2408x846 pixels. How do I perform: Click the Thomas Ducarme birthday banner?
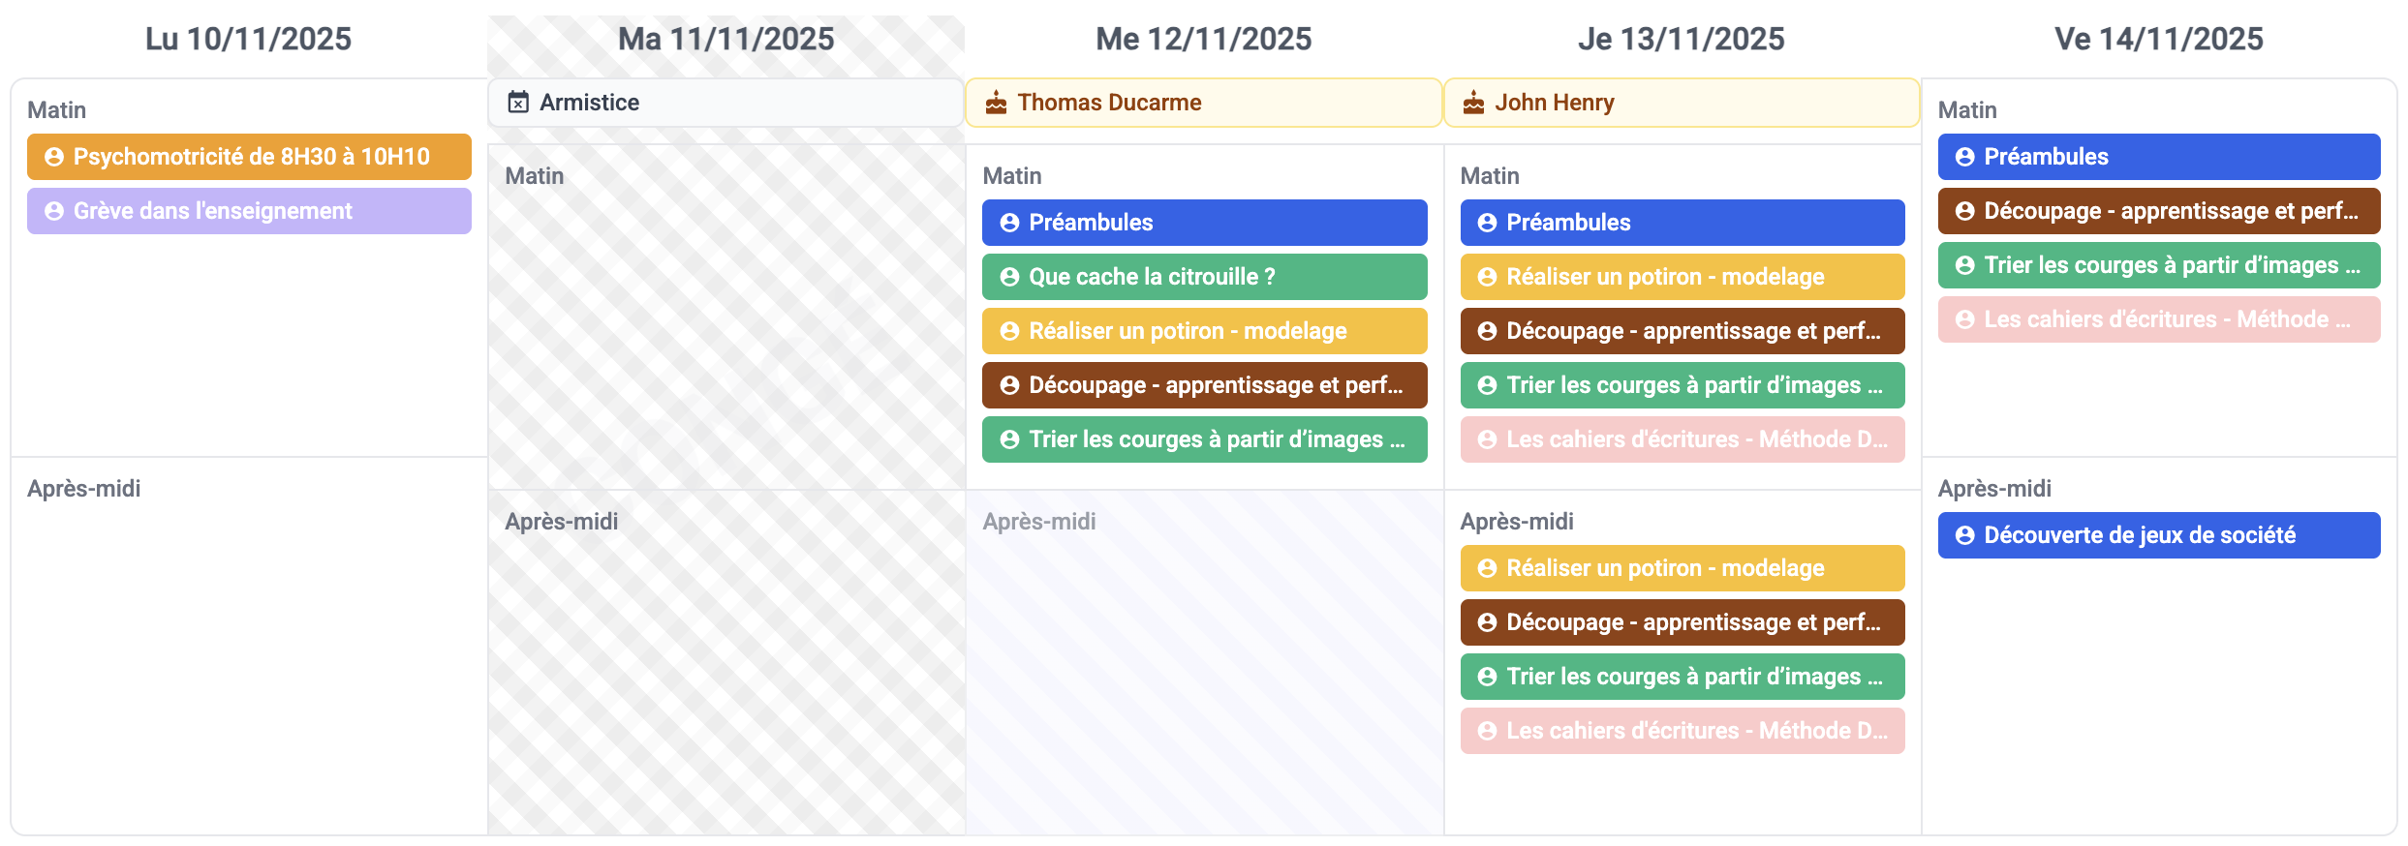point(1204,103)
